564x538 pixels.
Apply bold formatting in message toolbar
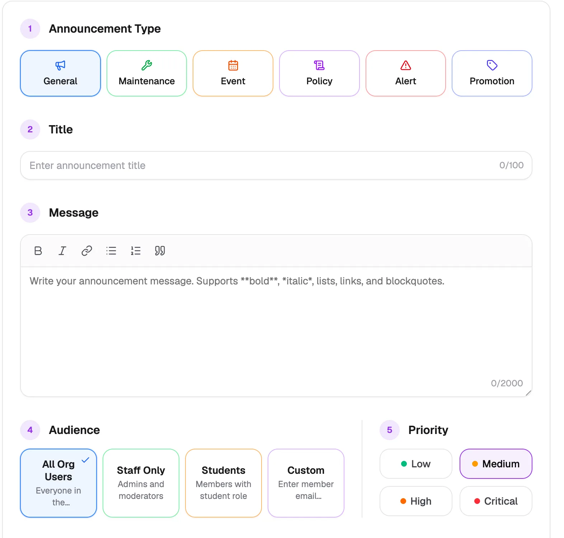[38, 251]
